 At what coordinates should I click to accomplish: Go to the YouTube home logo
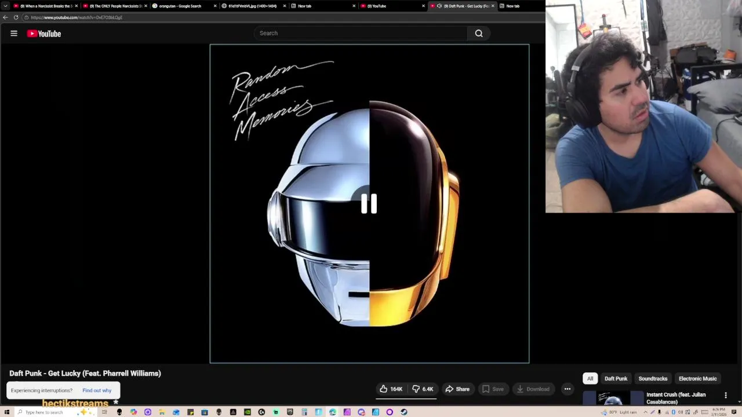43,34
